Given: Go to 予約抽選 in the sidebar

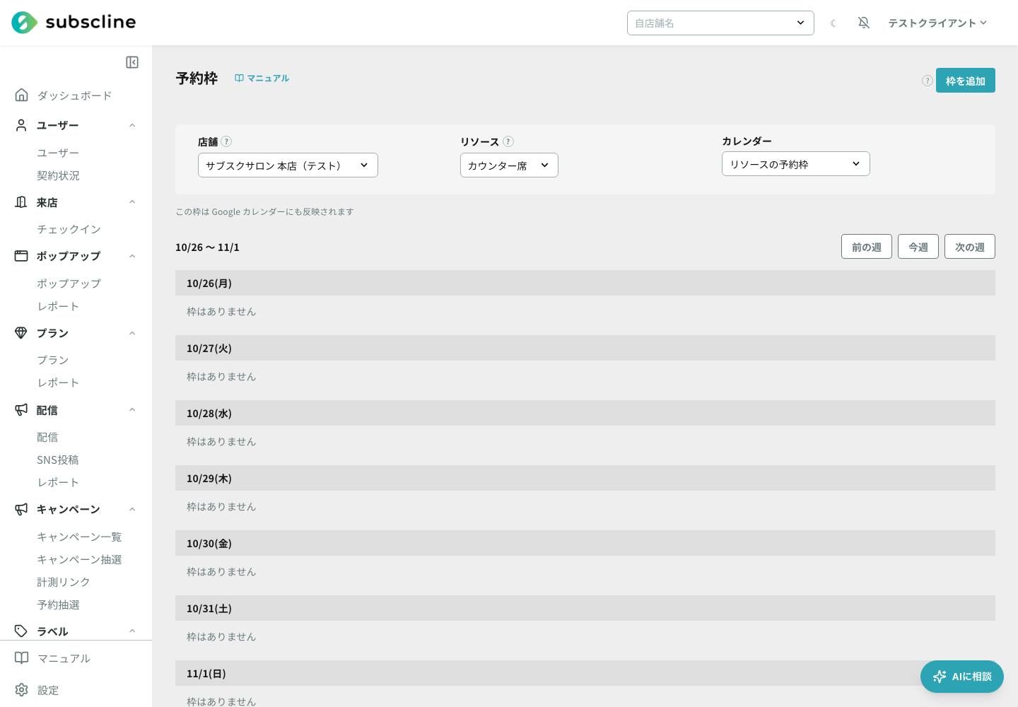Looking at the screenshot, I should click(58, 604).
